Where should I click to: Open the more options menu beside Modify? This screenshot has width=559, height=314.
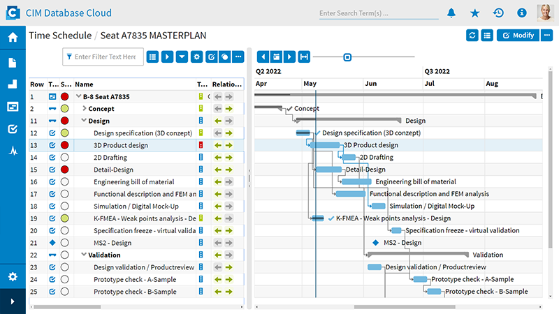546,36
